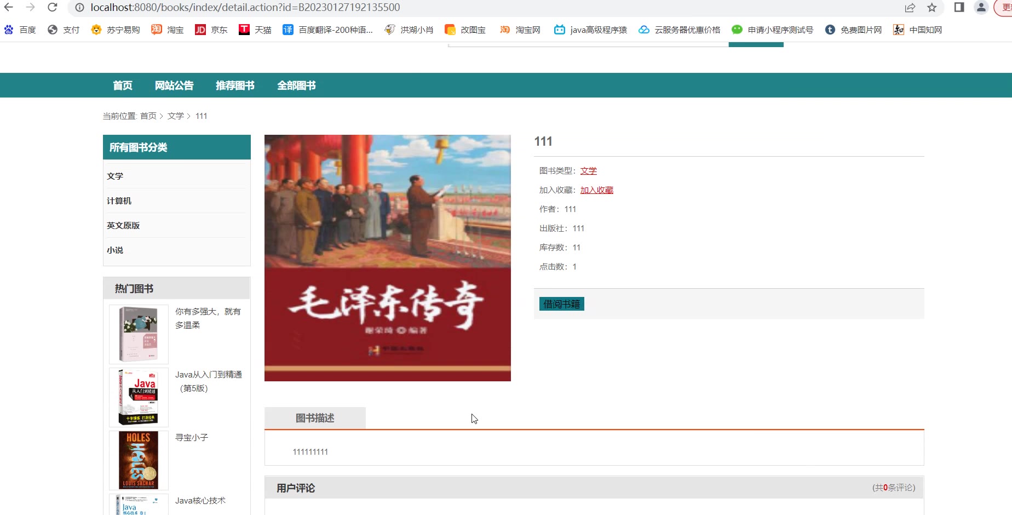
Task: Bookmark this page with the star icon
Action: coord(932,7)
